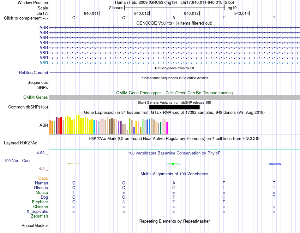Click the Common dbSNP(155) track label
300x233 pixels.
point(28,107)
